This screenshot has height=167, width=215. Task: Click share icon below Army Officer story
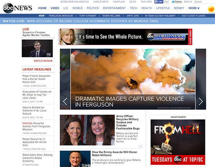point(141,146)
